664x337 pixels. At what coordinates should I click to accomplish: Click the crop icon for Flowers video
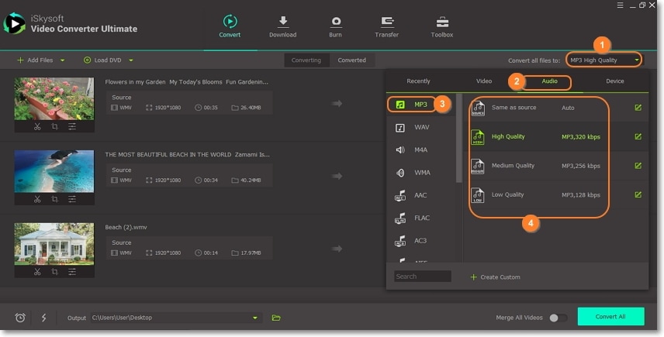click(54, 126)
